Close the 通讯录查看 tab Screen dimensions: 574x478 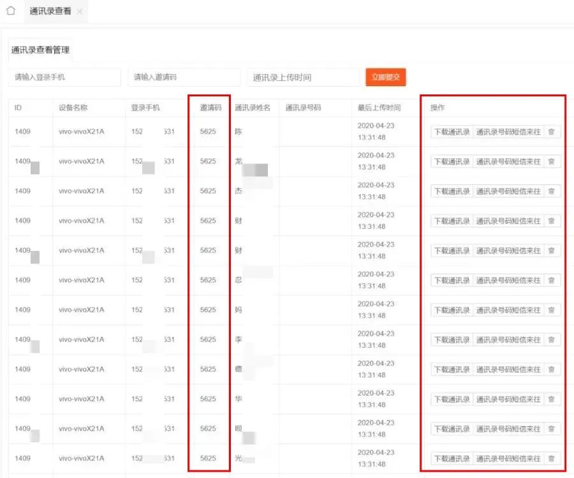pyautogui.click(x=80, y=12)
